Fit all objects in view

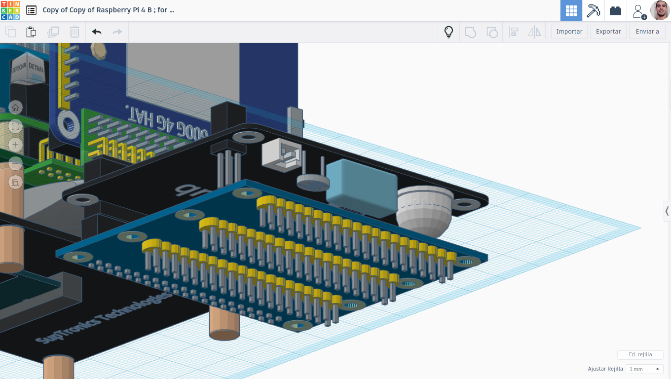tap(15, 126)
